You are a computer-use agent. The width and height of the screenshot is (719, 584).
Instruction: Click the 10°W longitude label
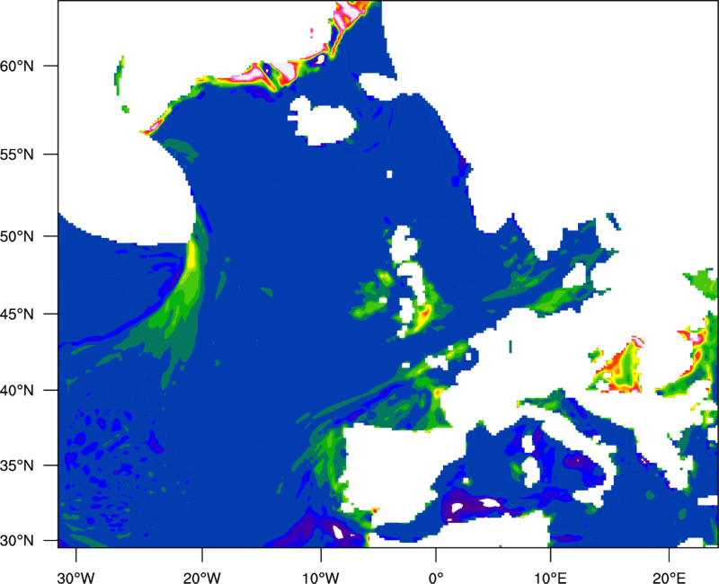321,578
